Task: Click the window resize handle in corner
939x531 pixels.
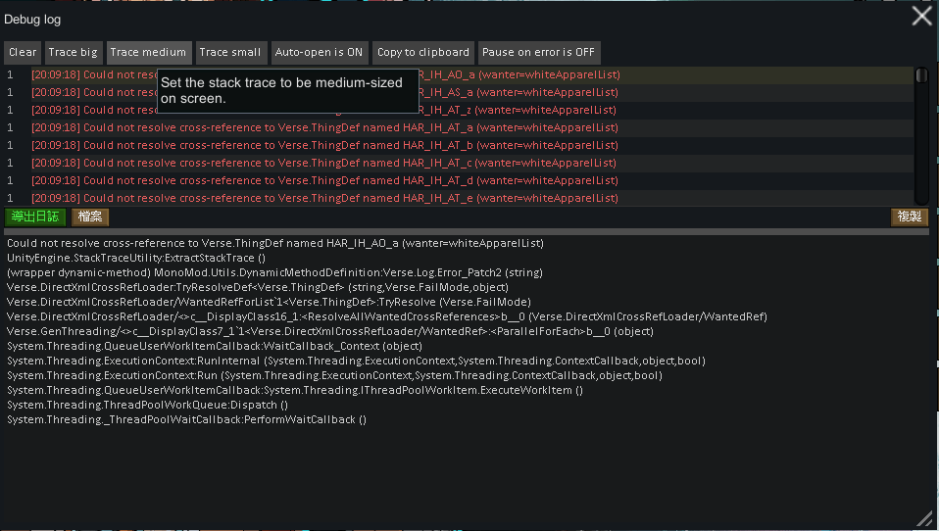Action: (924, 518)
